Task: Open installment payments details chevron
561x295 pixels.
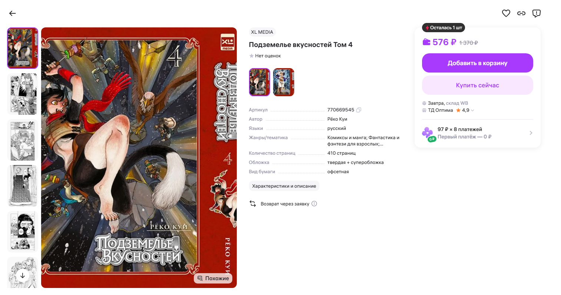Action: click(x=531, y=133)
